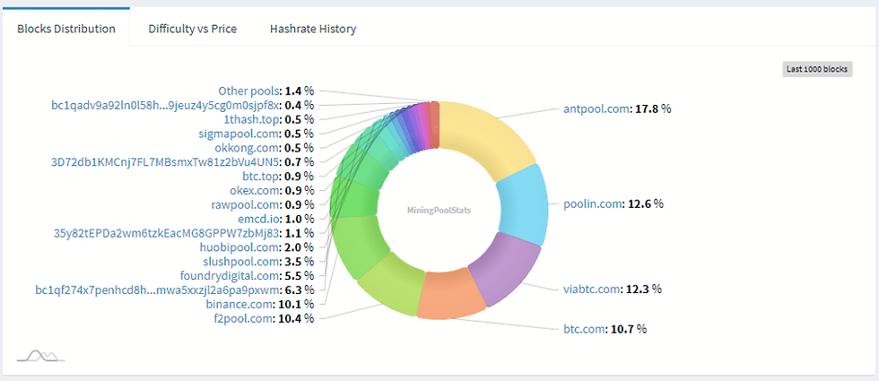The image size is (879, 381).
Task: Click the 1.4 % Other pools value
Action: pyautogui.click(x=300, y=91)
